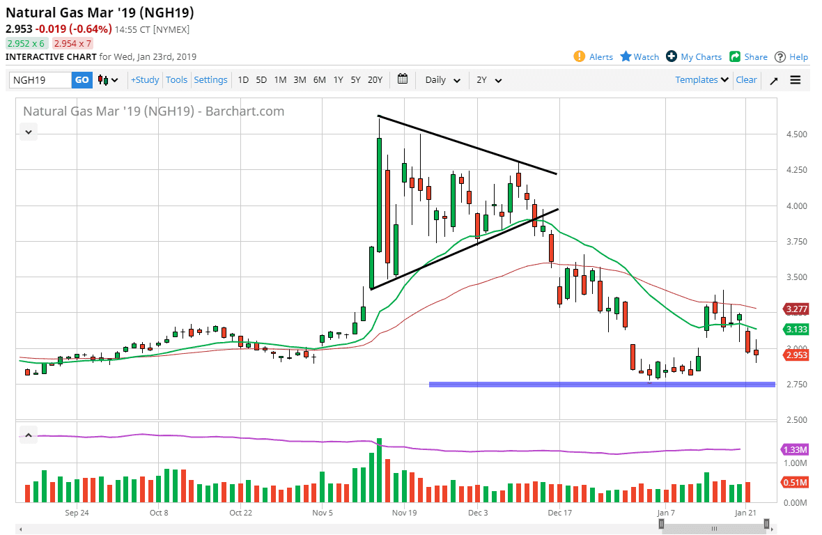Click the Dec 17 date axis label
822x535 pixels.
tap(559, 513)
